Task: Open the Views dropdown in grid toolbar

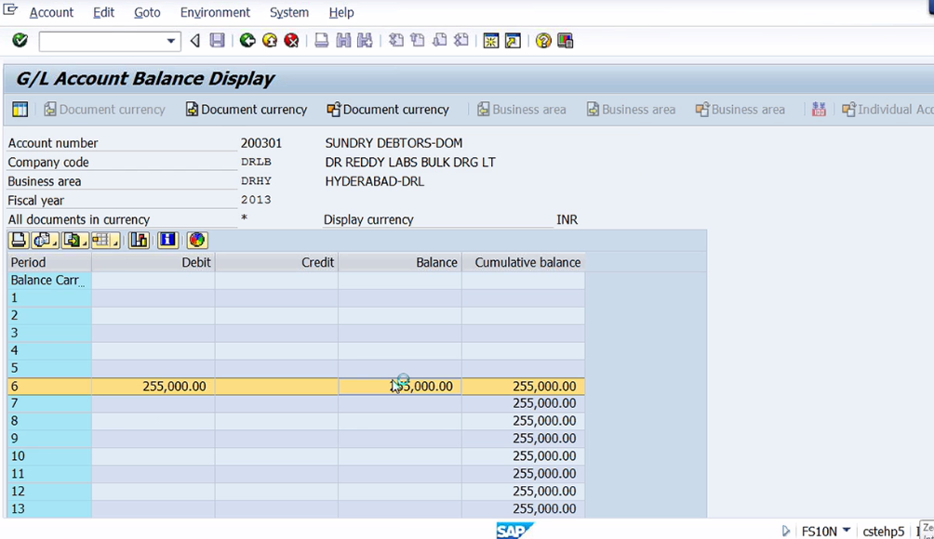Action: pyautogui.click(x=45, y=240)
